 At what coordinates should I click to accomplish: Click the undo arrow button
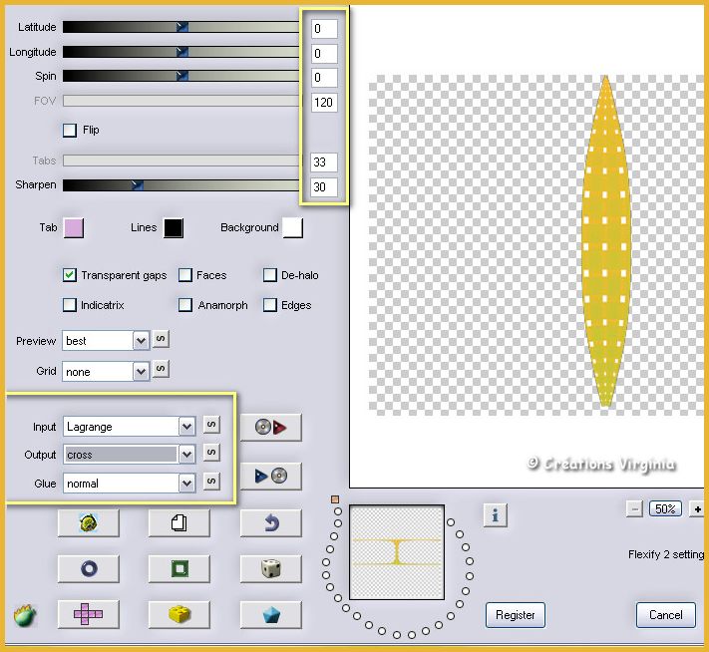point(270,522)
